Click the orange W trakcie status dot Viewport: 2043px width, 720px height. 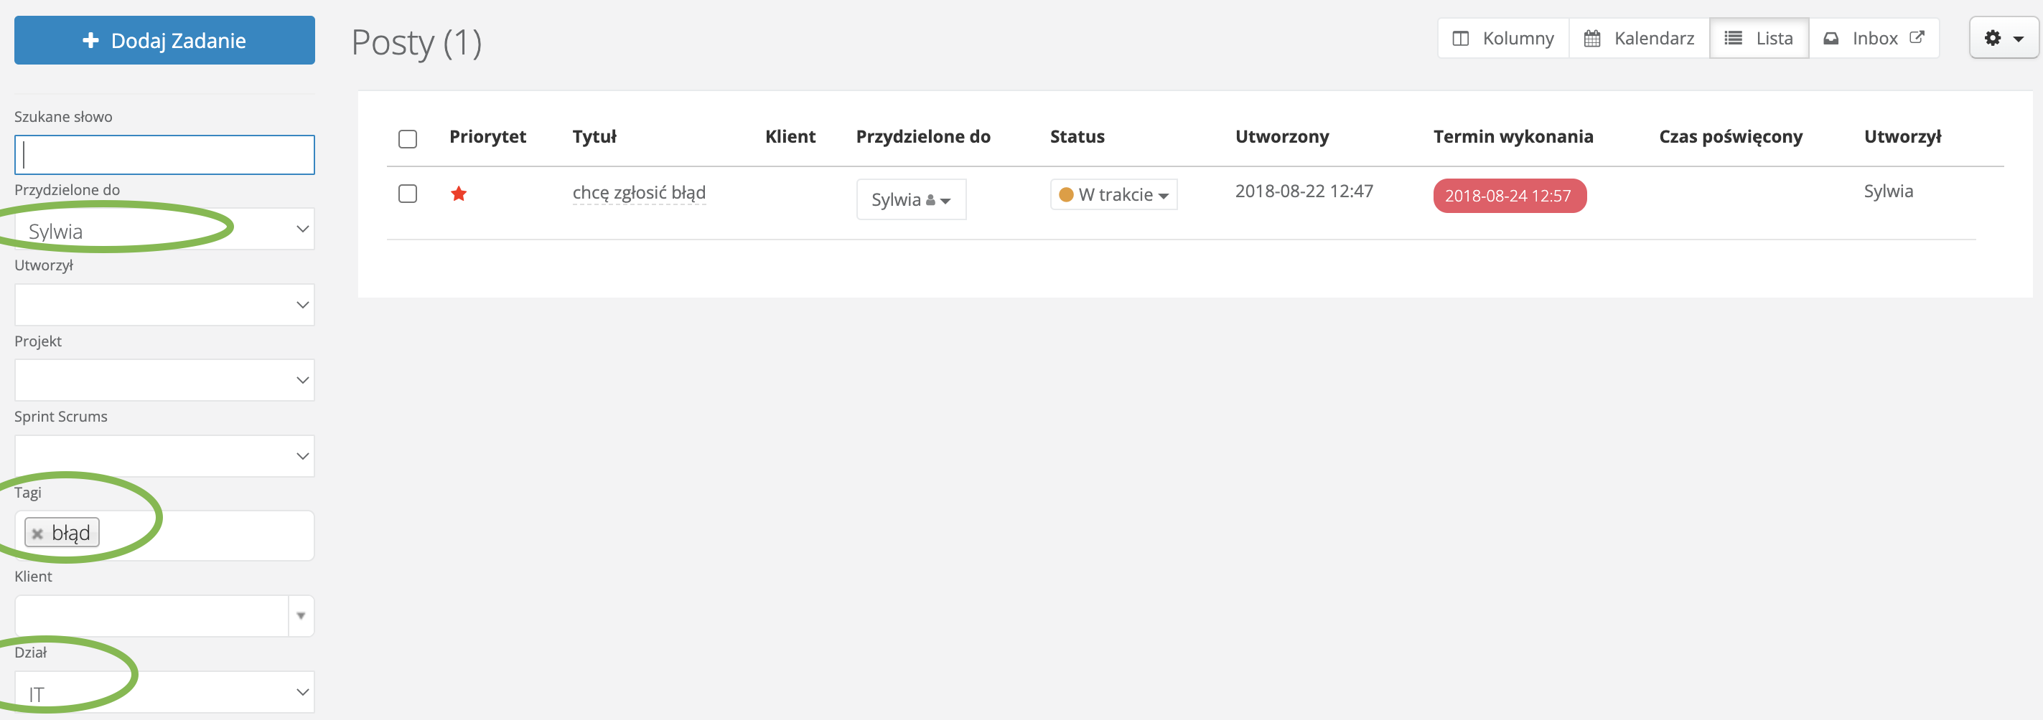[1066, 195]
